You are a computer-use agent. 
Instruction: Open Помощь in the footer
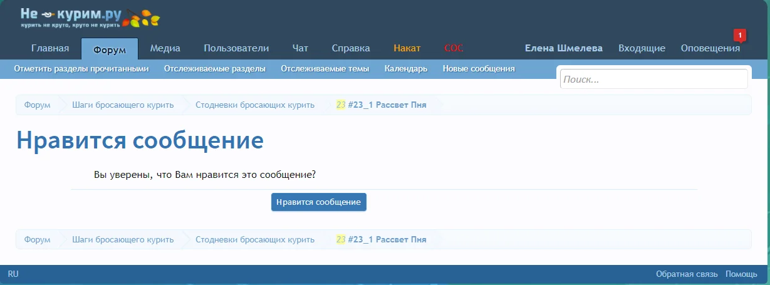point(742,274)
